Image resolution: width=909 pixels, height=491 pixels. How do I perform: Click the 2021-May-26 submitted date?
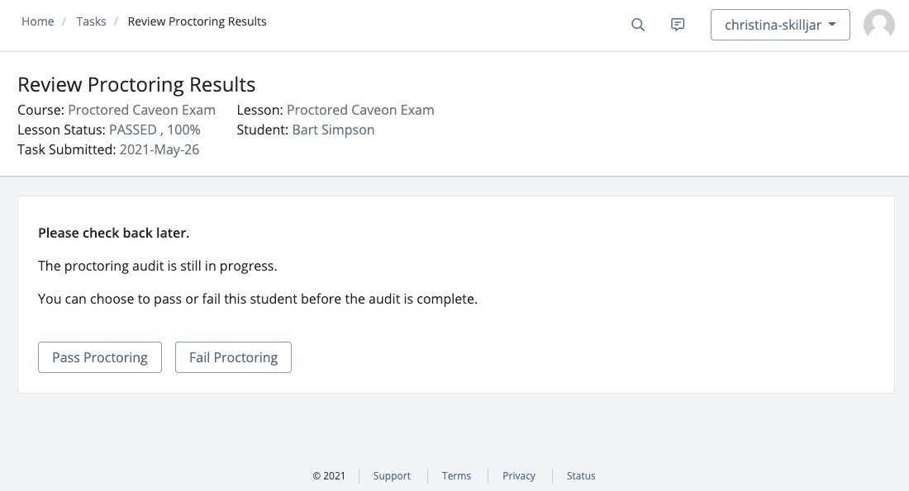[159, 149]
